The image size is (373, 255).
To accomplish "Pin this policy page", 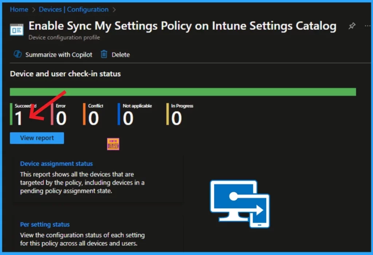I will tap(352, 26).
